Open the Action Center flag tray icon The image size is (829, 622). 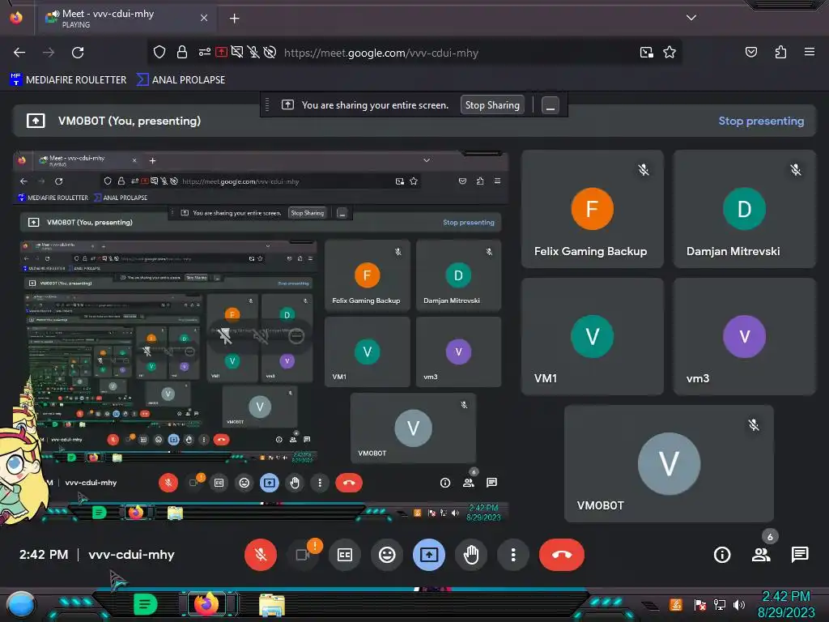(700, 604)
